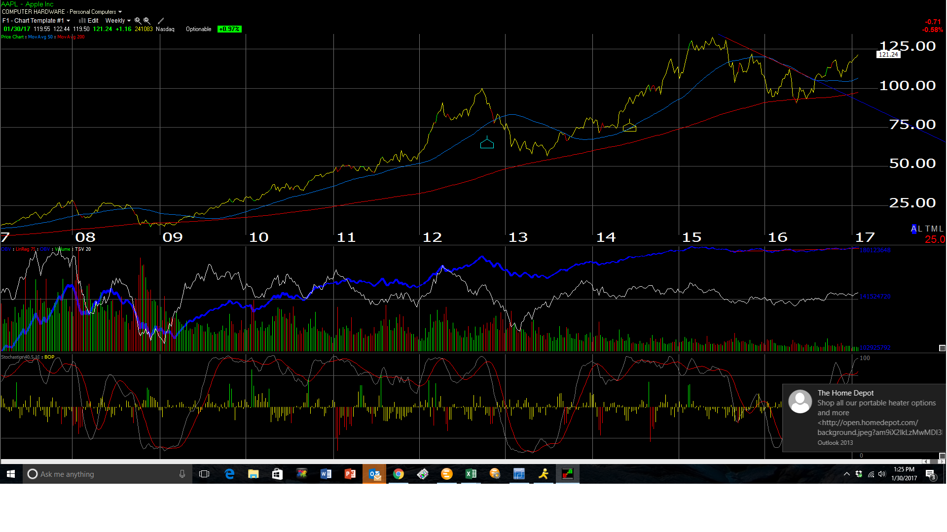947x532 pixels.
Task: Open the orange circle app in the taskbar
Action: (447, 474)
